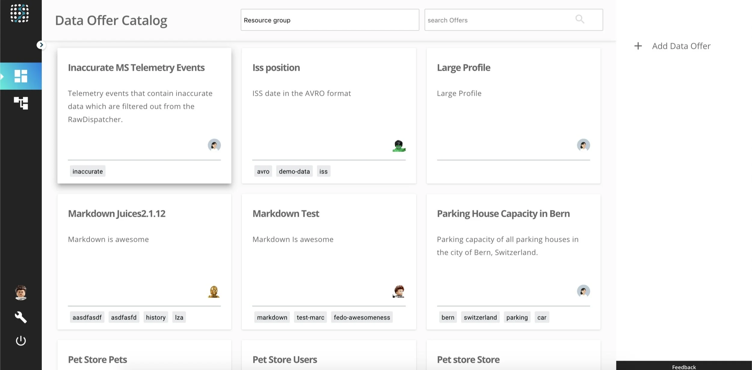Select the markdown tag
752x370 pixels.
click(x=272, y=317)
